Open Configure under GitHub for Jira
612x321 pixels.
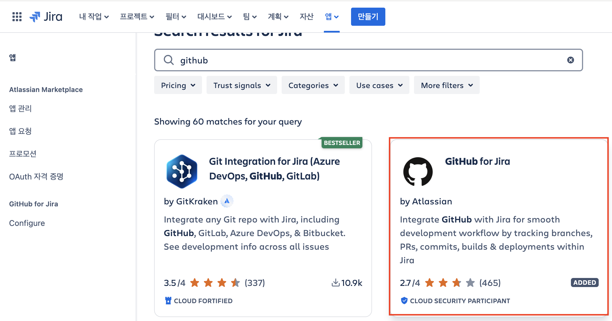tap(27, 223)
